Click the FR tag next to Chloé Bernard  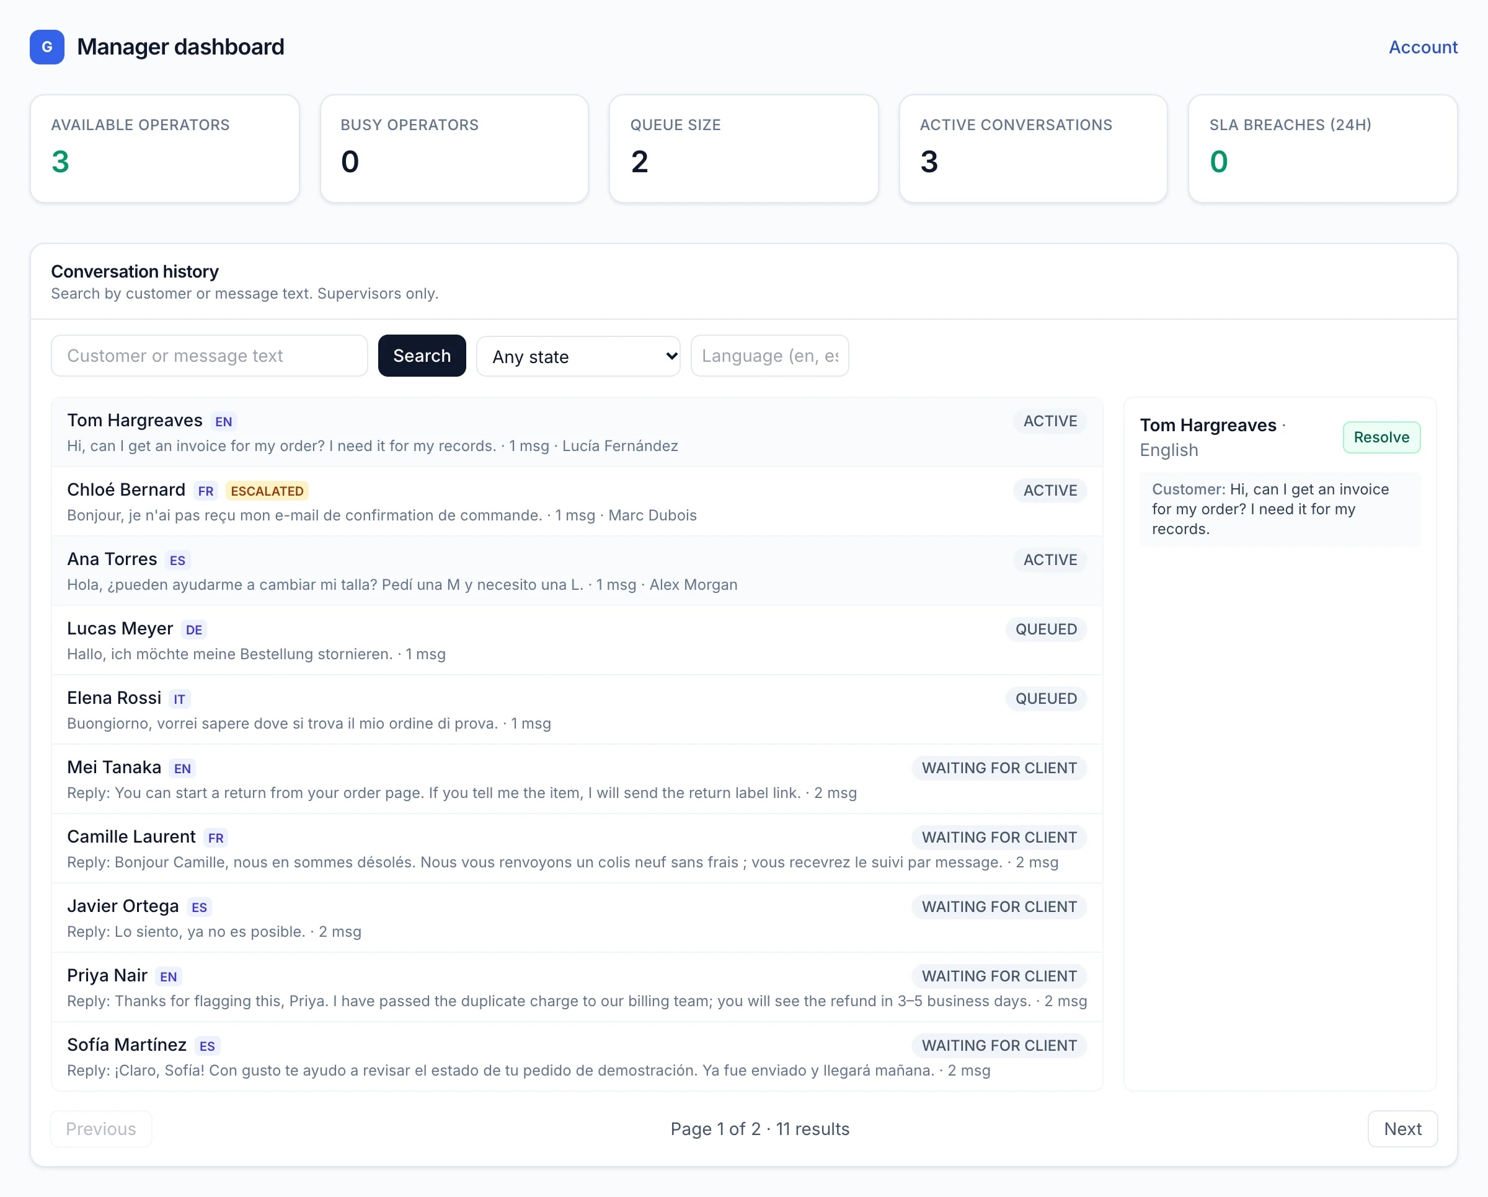pyautogui.click(x=206, y=491)
